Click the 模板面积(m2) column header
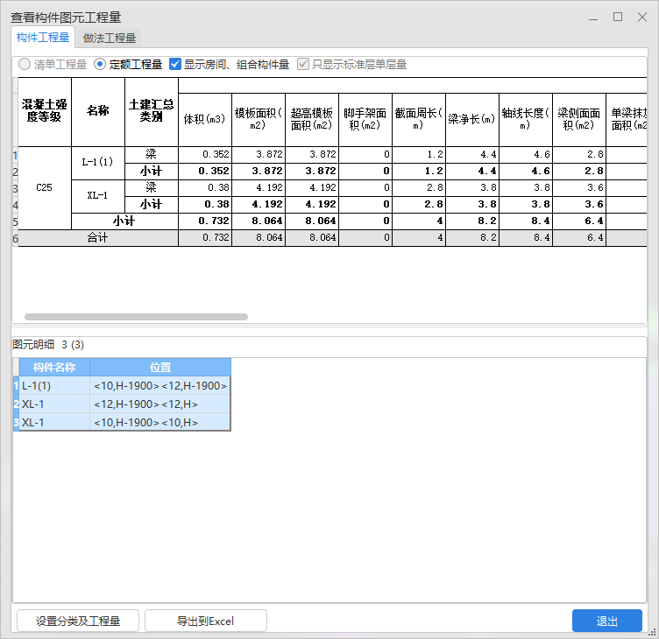Image resolution: width=659 pixels, height=639 pixels. click(x=258, y=120)
